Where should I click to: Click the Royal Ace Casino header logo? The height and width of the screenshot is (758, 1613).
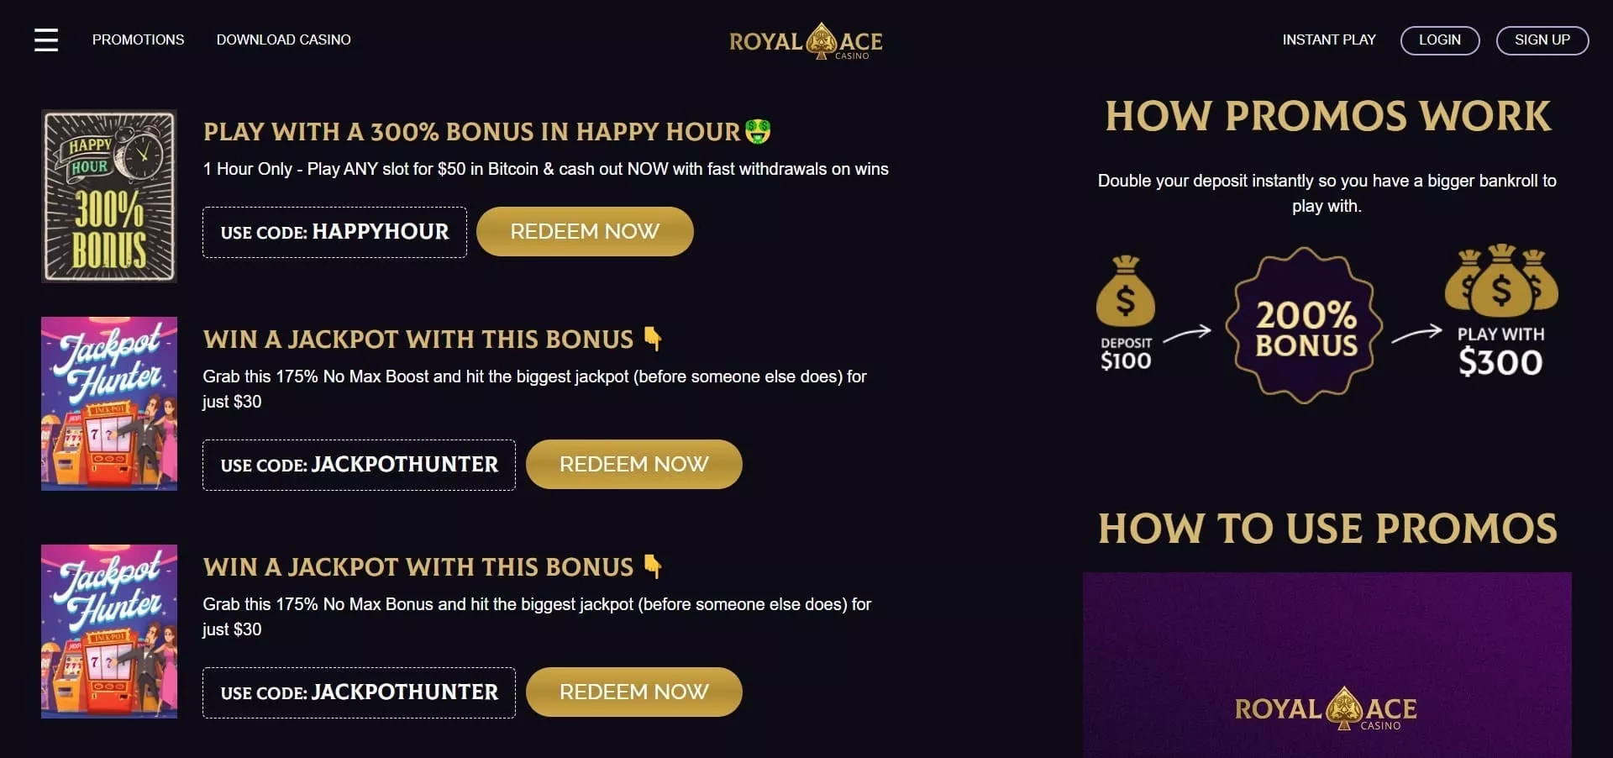pos(806,41)
